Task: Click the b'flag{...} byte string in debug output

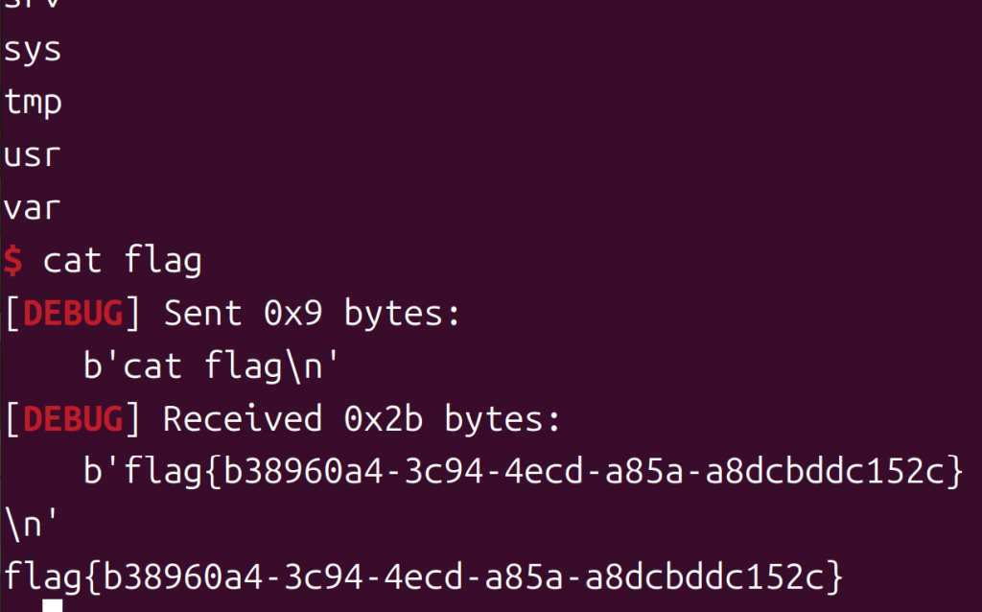Action: (x=523, y=471)
